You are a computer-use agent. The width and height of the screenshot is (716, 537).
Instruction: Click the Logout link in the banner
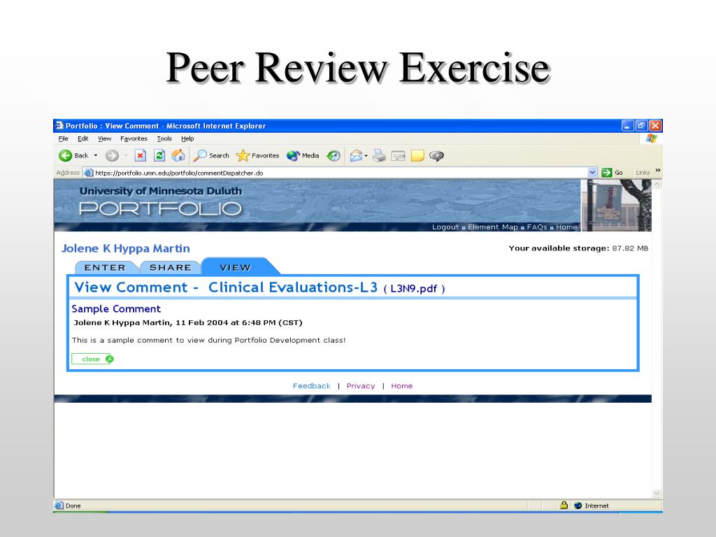[x=445, y=227]
